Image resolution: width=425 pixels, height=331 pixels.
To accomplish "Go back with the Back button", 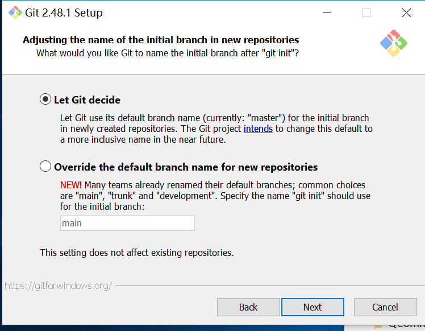I will point(248,307).
